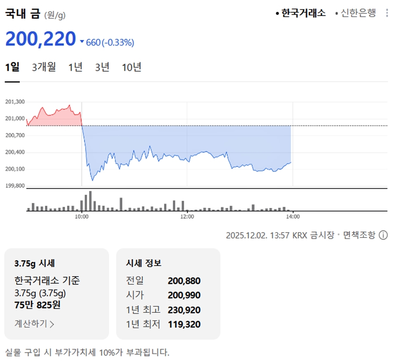393x364 pixels.
Task: Click the 14:00 time axis label
Action: point(292,216)
